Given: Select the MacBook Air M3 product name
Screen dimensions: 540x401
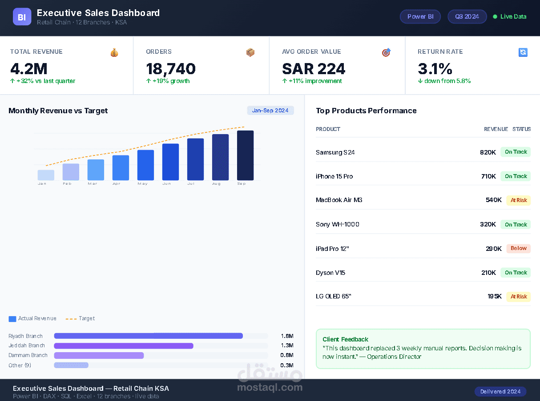Looking at the screenshot, I should point(339,200).
